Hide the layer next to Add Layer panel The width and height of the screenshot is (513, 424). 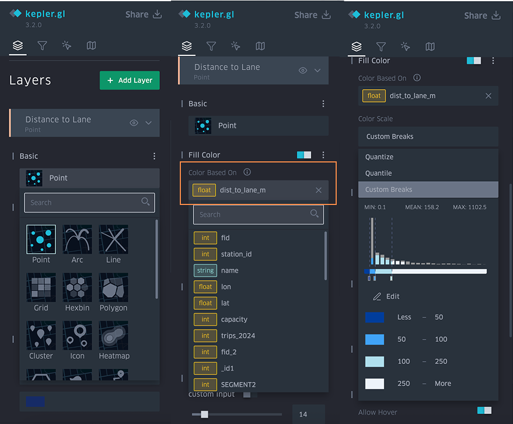coord(134,123)
